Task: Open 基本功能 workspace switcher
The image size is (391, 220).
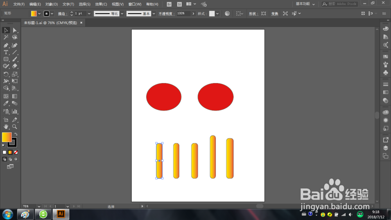Action: click(305, 4)
